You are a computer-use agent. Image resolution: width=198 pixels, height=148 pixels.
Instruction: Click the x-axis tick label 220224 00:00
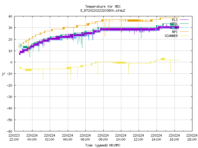pos(32,138)
